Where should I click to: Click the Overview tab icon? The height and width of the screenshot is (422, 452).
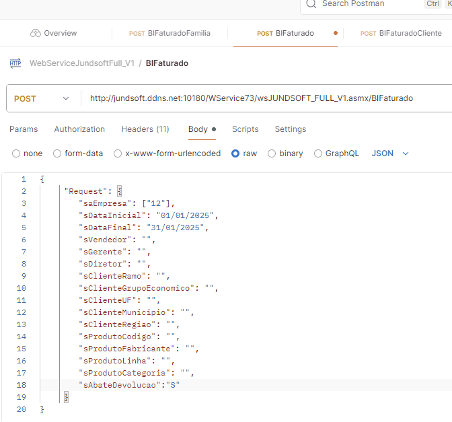tap(36, 33)
